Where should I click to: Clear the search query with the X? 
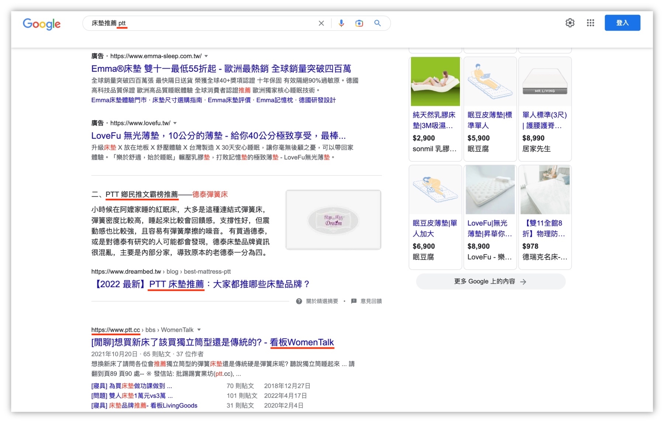[321, 23]
